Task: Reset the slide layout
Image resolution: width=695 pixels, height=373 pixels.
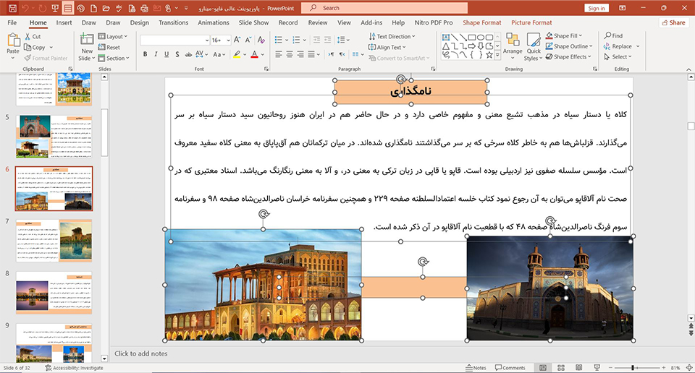Action: (x=109, y=47)
